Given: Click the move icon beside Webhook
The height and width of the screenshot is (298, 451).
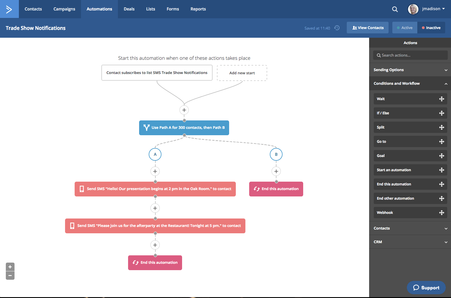Looking at the screenshot, I should pos(441,213).
